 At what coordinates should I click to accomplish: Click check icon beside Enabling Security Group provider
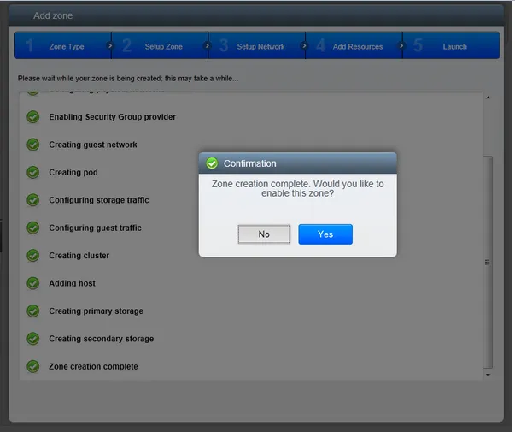[x=32, y=117]
